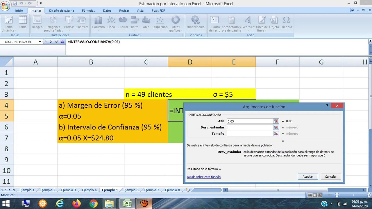Insert a Línea de firma

pos(262,24)
